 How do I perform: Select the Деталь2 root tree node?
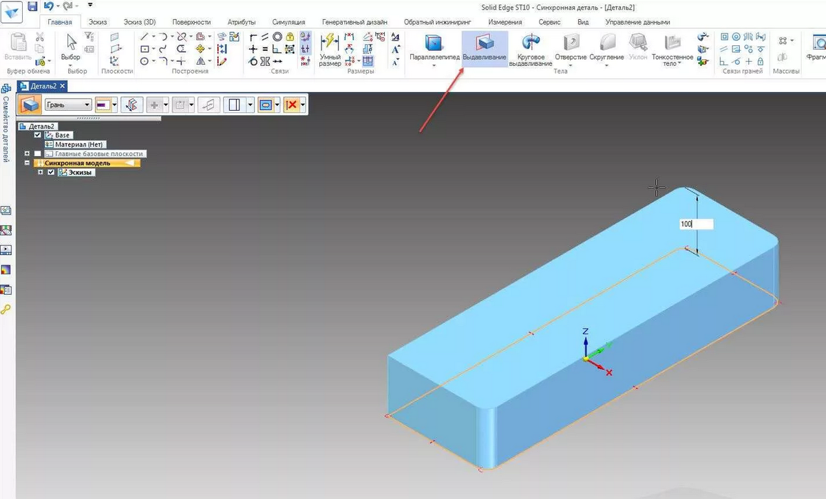pos(36,126)
